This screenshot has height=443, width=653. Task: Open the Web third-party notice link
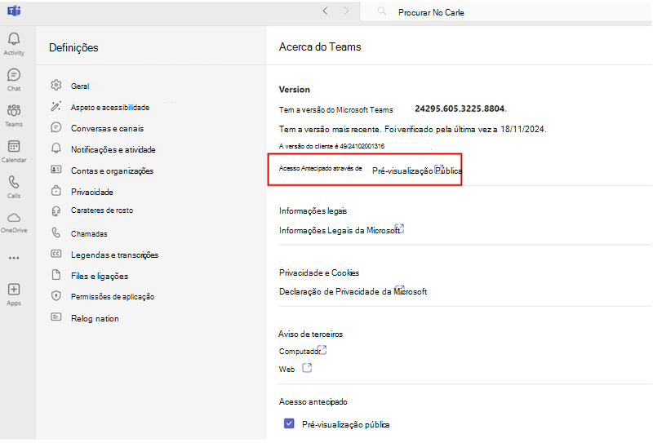click(x=287, y=370)
